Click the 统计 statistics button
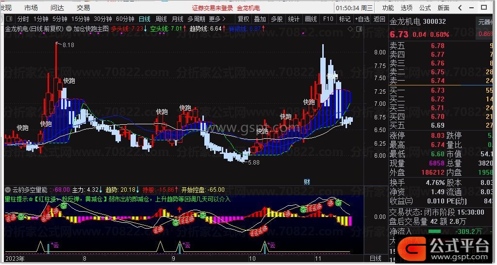The width and height of the screenshot is (497, 265). (294, 19)
